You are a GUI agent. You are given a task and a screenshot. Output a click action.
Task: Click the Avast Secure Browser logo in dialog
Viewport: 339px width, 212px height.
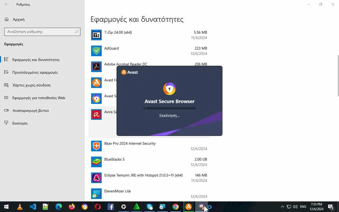pos(169,89)
